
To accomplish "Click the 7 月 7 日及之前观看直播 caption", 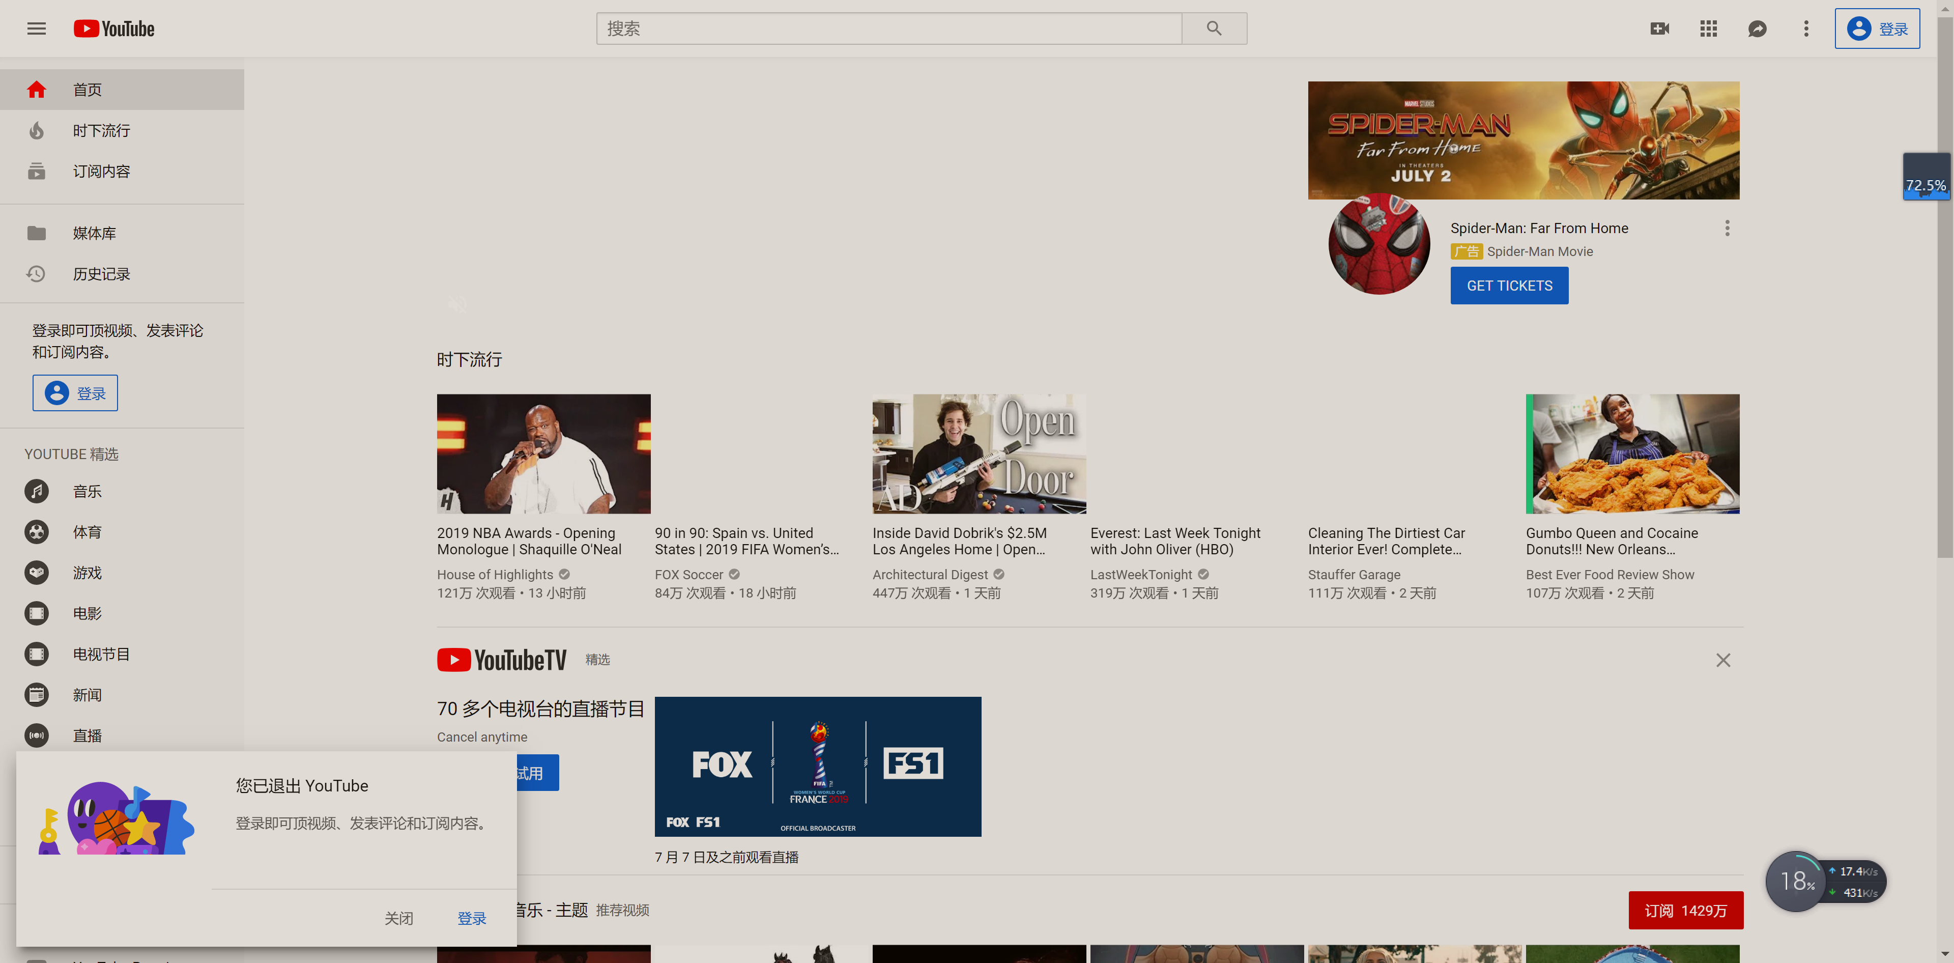I will [x=726, y=857].
